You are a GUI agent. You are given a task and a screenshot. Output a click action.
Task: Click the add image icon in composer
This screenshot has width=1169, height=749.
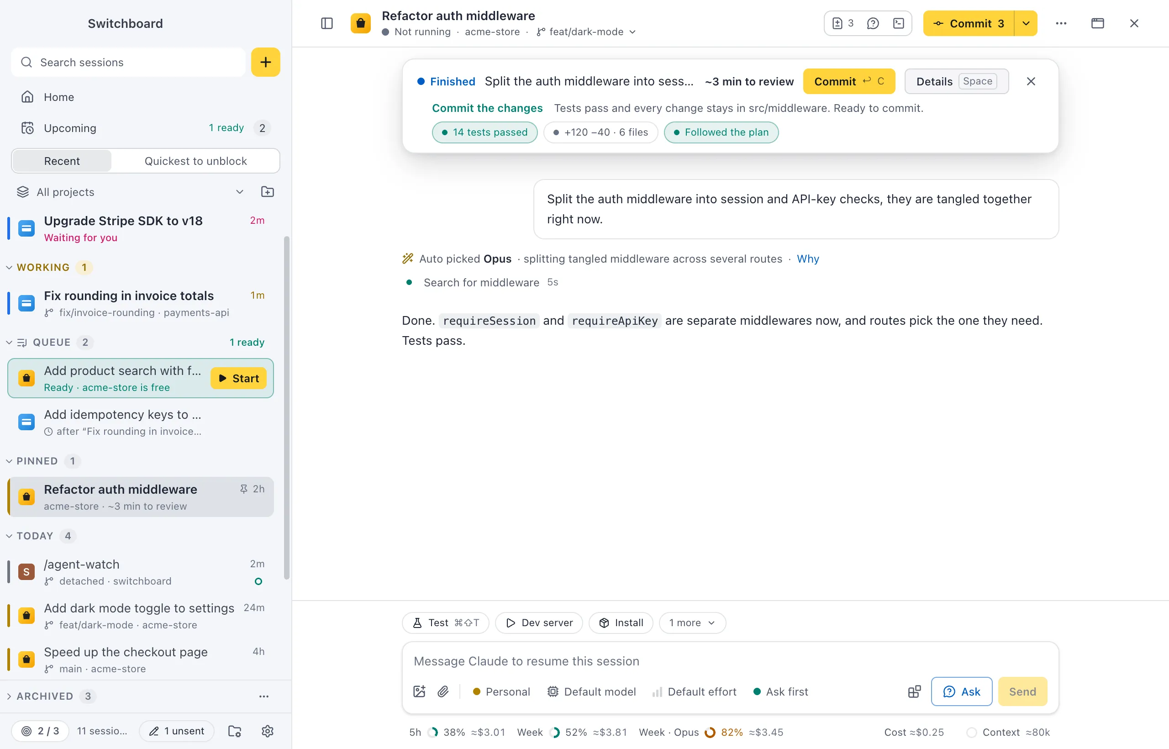point(419,691)
